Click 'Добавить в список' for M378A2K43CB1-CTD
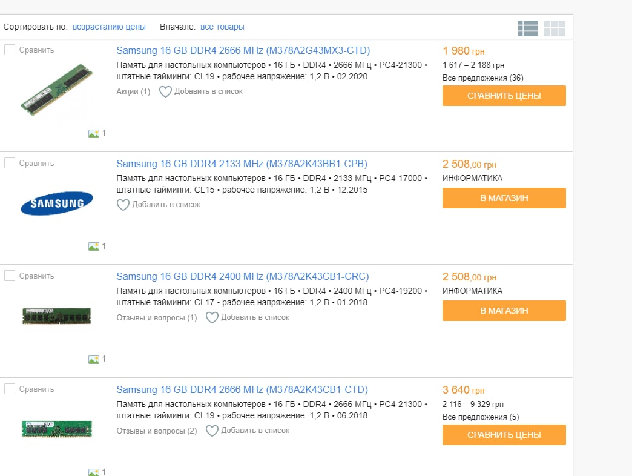Screen dimensions: 632x476 255,431
